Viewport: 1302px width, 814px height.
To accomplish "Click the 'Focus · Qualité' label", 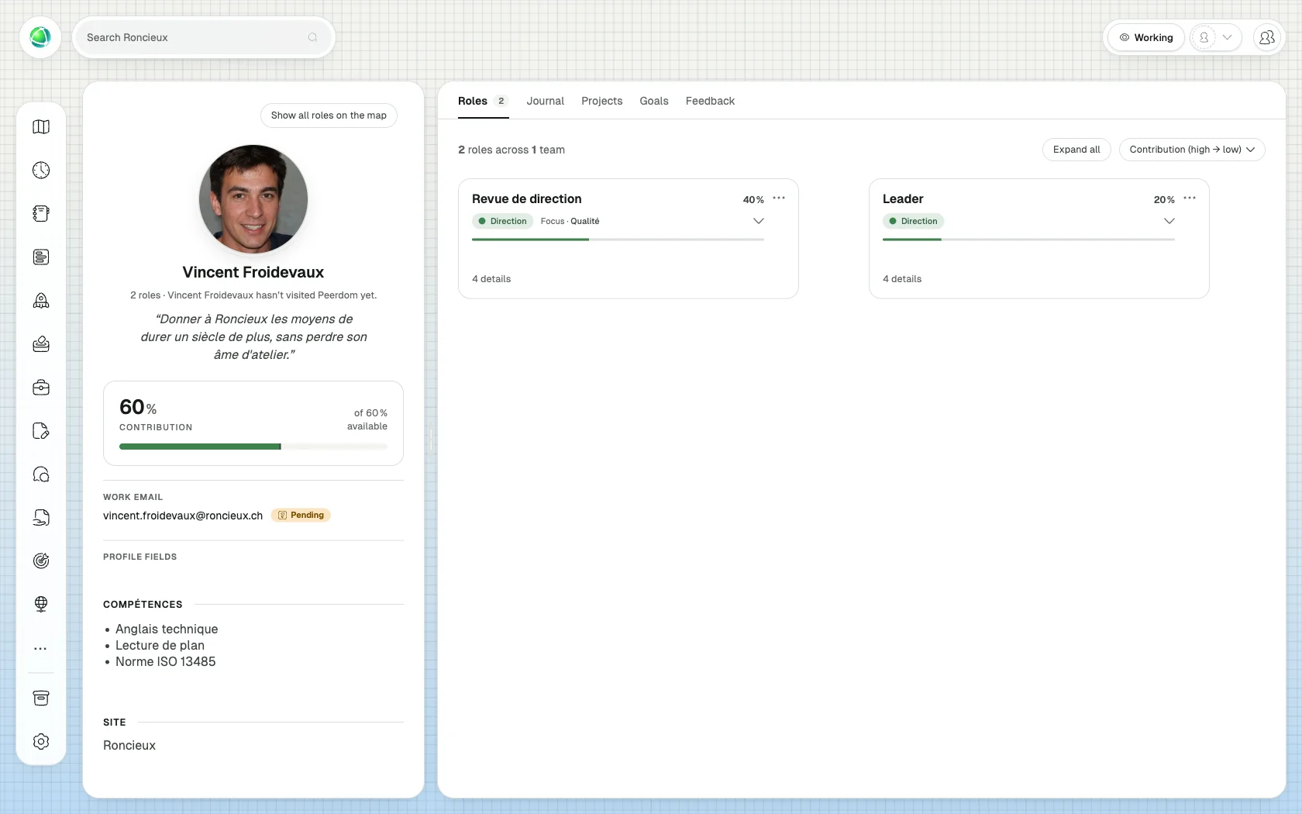I will (x=570, y=221).
